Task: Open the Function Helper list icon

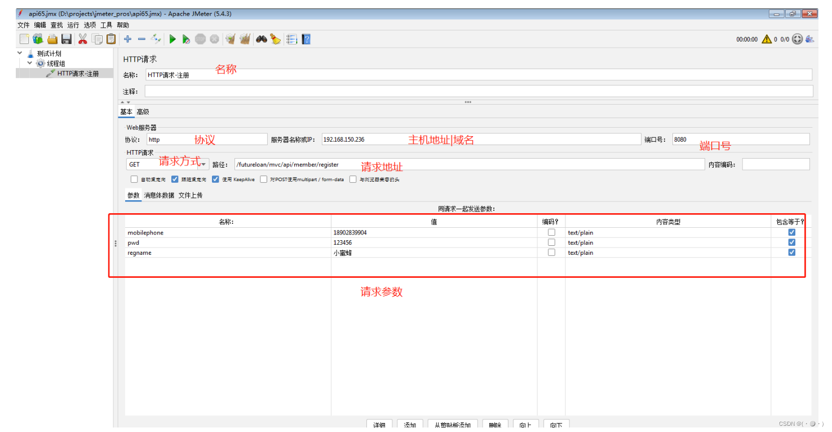Action: click(x=291, y=39)
